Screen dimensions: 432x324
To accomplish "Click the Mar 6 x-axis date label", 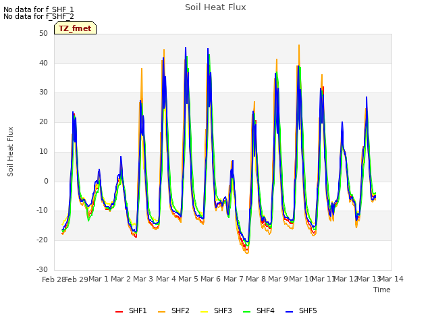I will (211, 279).
